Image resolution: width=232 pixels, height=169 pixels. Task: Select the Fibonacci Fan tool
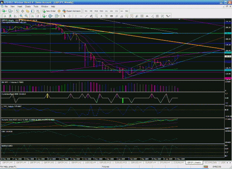(x=137, y=16)
